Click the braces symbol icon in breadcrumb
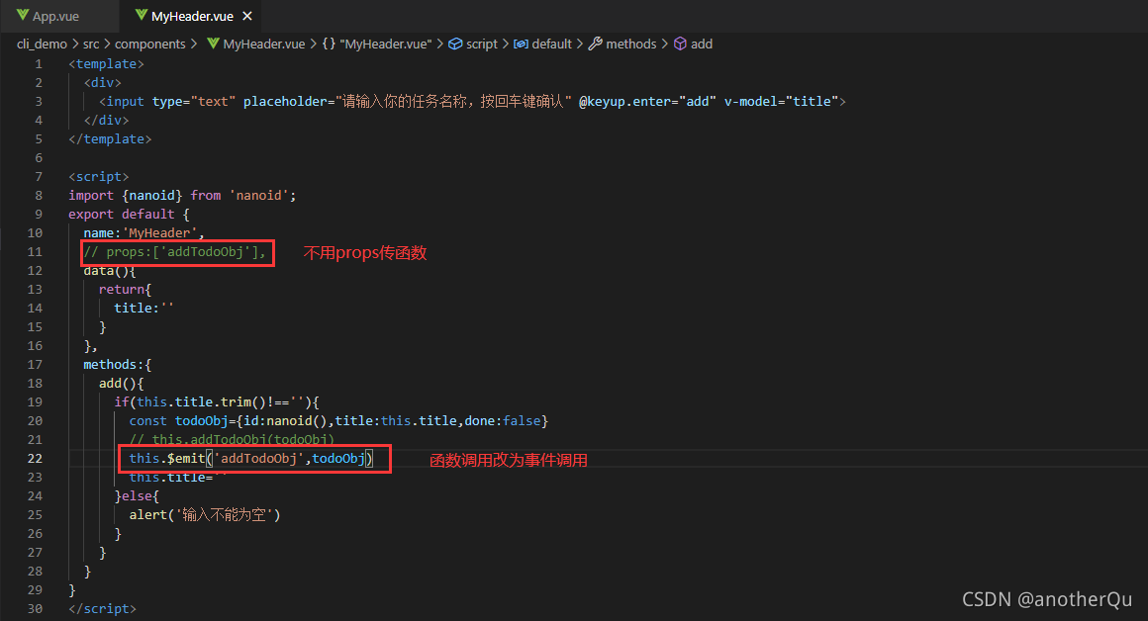Screen dimensions: 1148x621 [329, 44]
